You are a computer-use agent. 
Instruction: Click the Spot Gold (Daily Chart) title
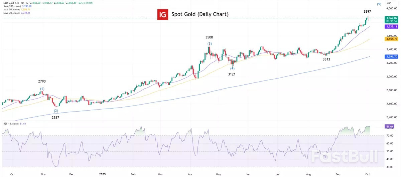(x=200, y=14)
